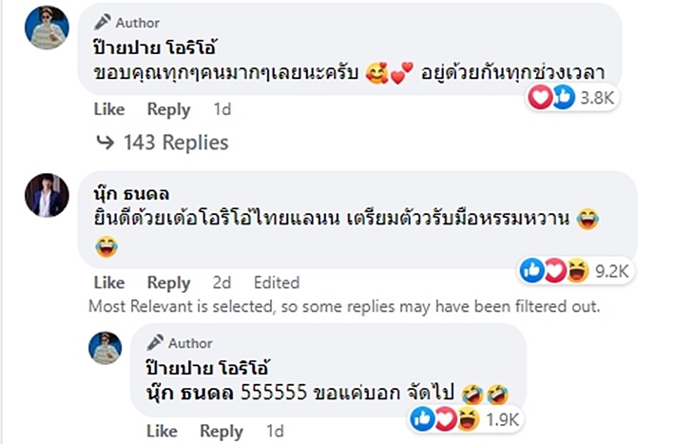Viewport: 692px width, 444px height.
Task: Open นุ๊ก ธนดล profile avatar
Action: point(47,195)
